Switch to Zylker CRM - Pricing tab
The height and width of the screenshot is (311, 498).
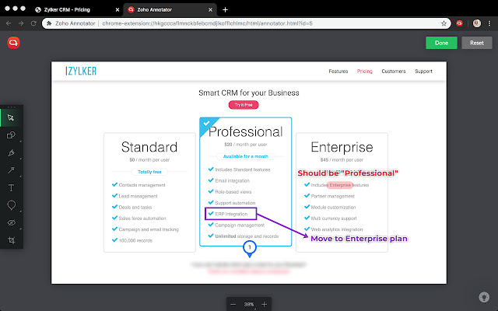pos(67,10)
